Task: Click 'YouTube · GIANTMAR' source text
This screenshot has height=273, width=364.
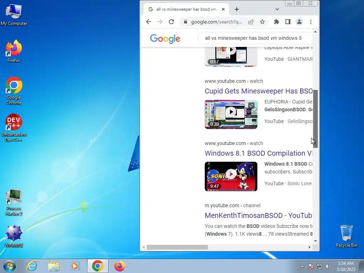Action: (x=288, y=59)
